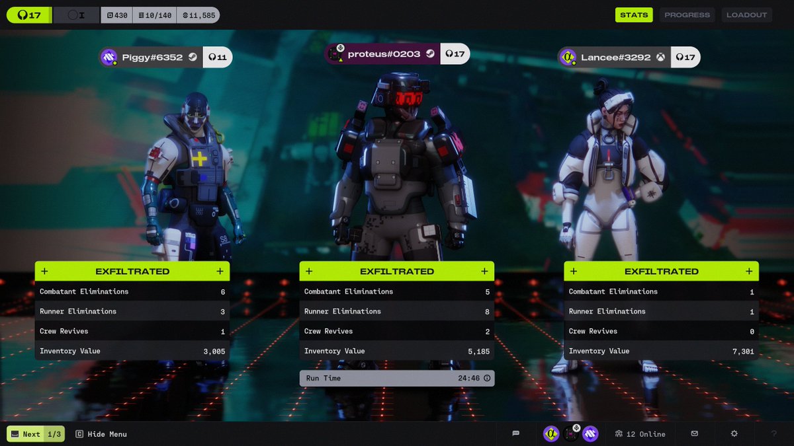Click Steam icon beside Piggy#6352
794x446 pixels.
(192, 57)
